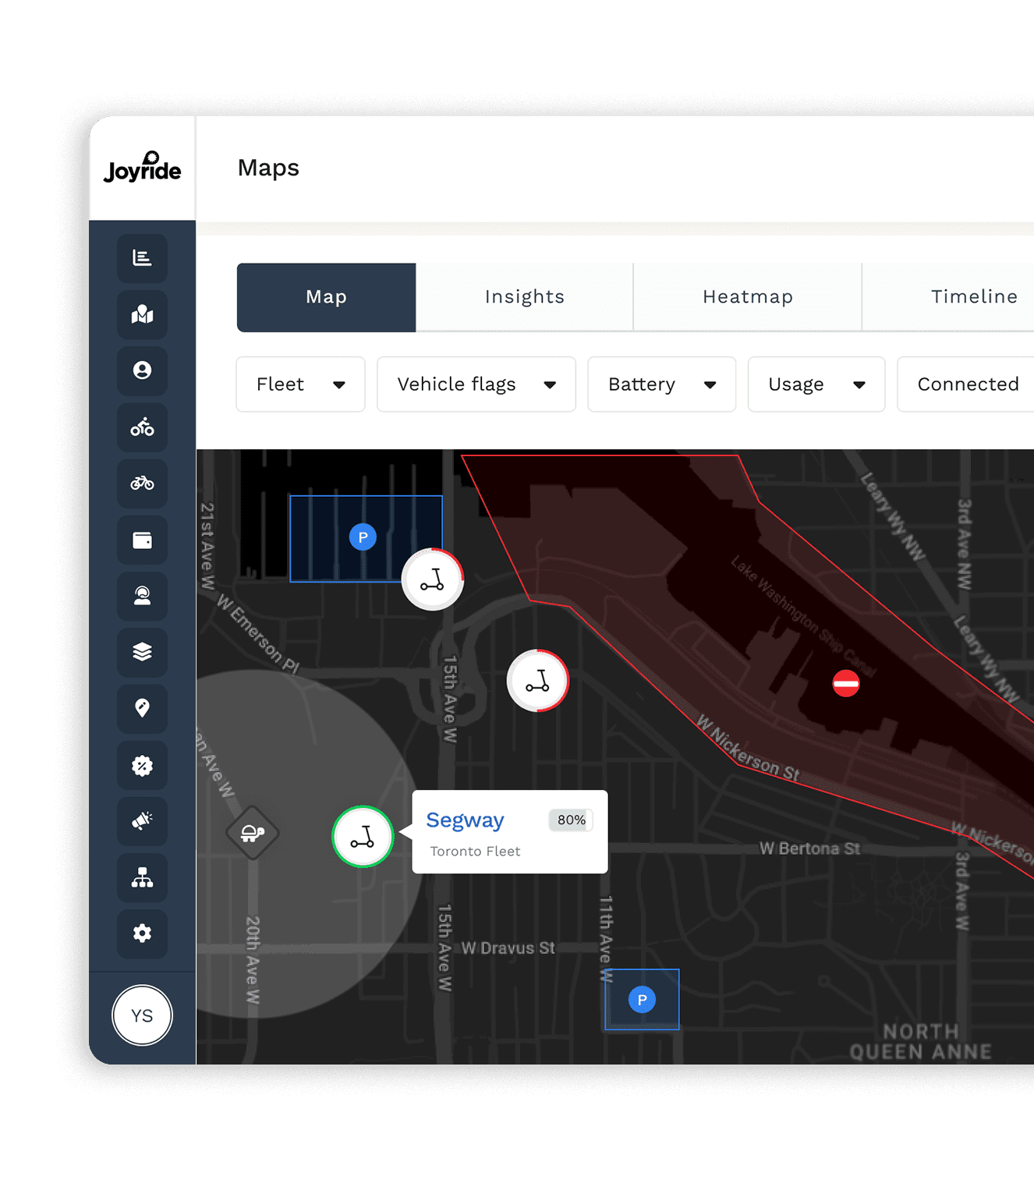Viewport: 1034px width, 1201px height.
Task: Open the Segway vehicle link
Action: tap(465, 821)
